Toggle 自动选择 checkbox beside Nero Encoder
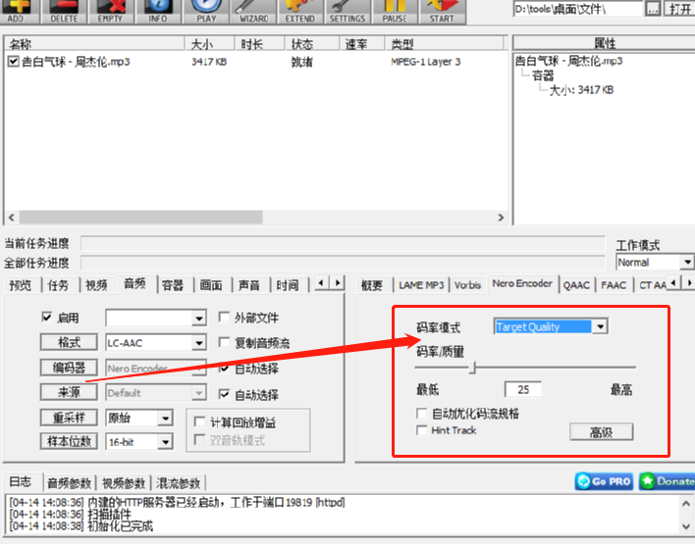Screen dimensions: 695x544 pyautogui.click(x=224, y=369)
